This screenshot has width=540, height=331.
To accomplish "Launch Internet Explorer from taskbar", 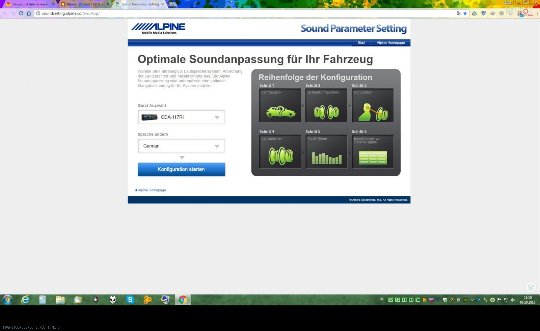I will 25,299.
